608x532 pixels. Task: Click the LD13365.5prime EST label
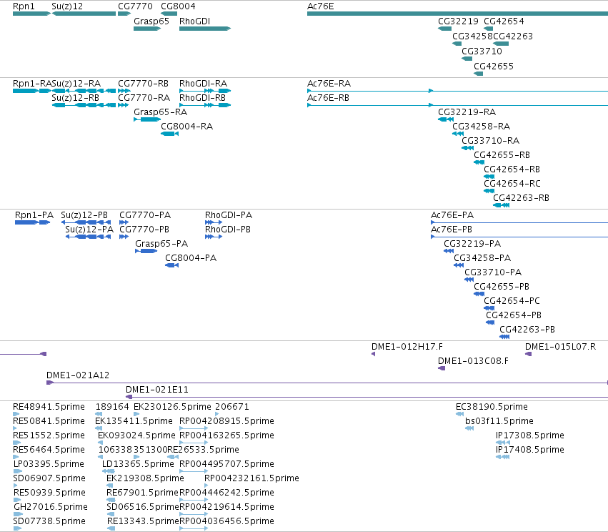[138, 464]
